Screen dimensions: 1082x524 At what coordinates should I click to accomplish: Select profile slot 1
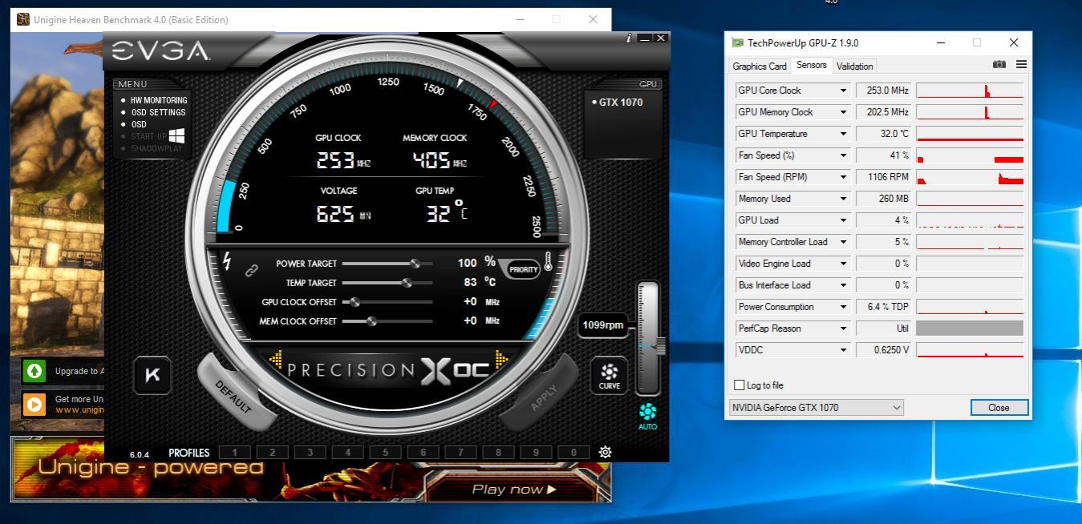coord(234,453)
